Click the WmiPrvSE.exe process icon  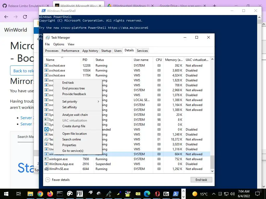pyautogui.click(x=46, y=169)
